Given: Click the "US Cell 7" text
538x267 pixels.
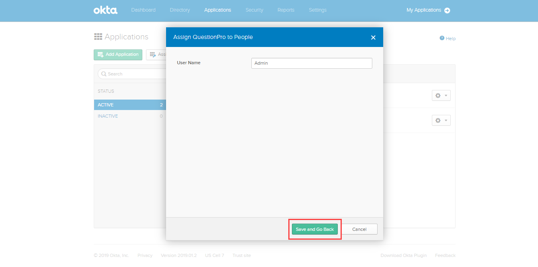Looking at the screenshot, I should click(x=214, y=255).
